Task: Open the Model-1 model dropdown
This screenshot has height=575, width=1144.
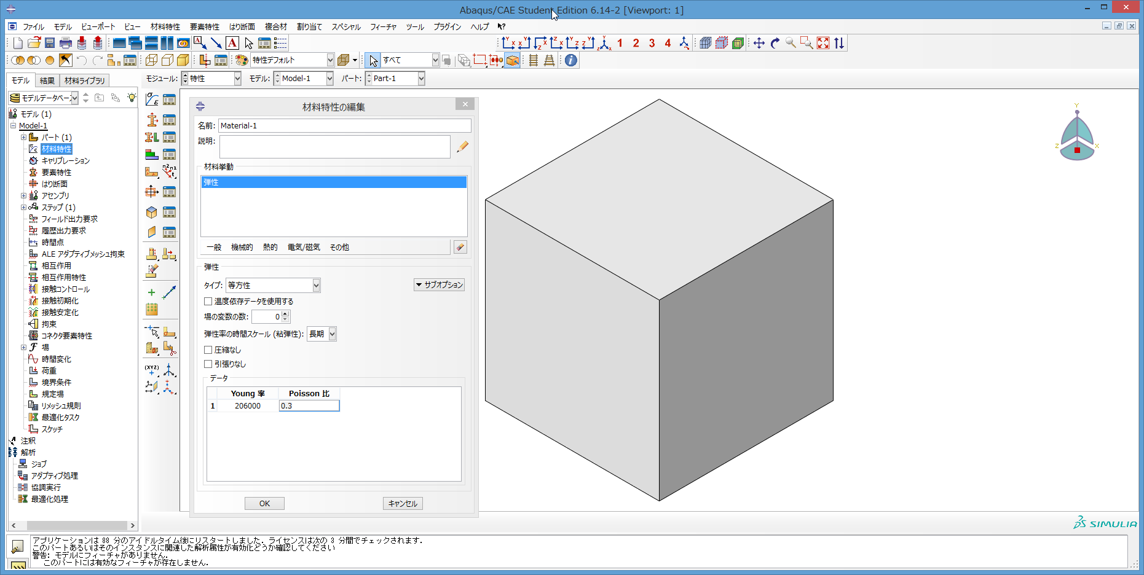Action: click(x=303, y=79)
